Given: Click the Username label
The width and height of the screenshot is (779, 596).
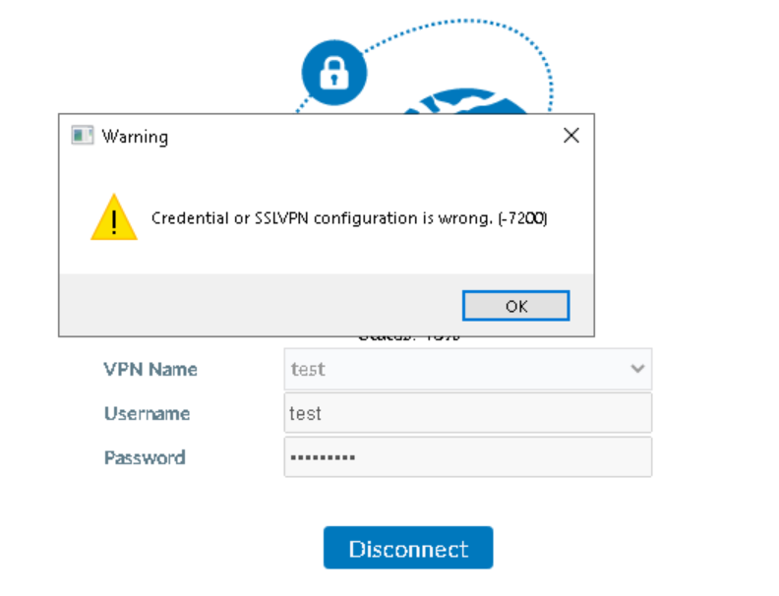Looking at the screenshot, I should tap(147, 413).
